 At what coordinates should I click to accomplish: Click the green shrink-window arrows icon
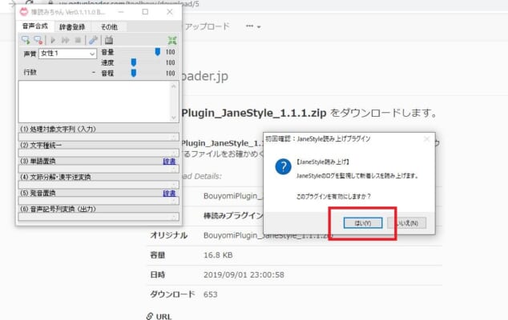172,41
